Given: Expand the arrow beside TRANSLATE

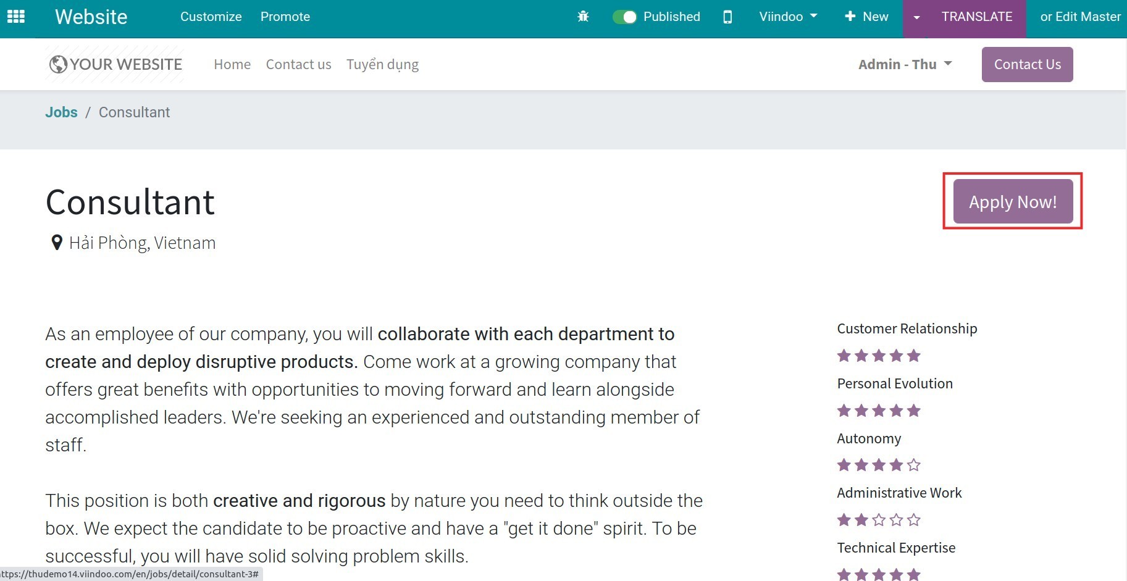Looking at the screenshot, I should click(917, 17).
